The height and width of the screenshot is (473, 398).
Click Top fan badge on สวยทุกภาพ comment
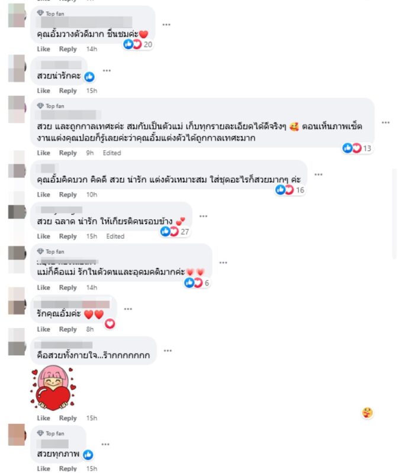(x=51, y=433)
